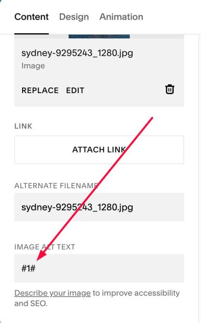Click the Image Alt Text field containing #1#
The height and width of the screenshot is (323, 201).
(x=99, y=268)
